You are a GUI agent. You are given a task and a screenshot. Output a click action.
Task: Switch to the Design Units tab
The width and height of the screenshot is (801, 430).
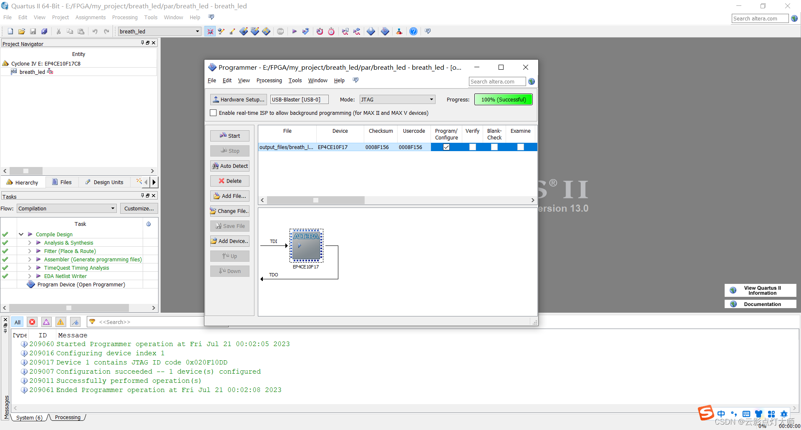click(x=104, y=182)
